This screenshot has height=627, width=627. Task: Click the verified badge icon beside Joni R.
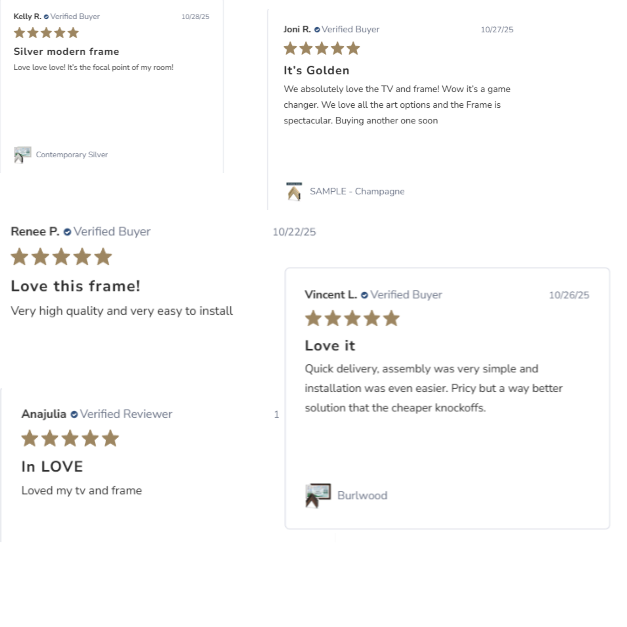click(x=317, y=30)
